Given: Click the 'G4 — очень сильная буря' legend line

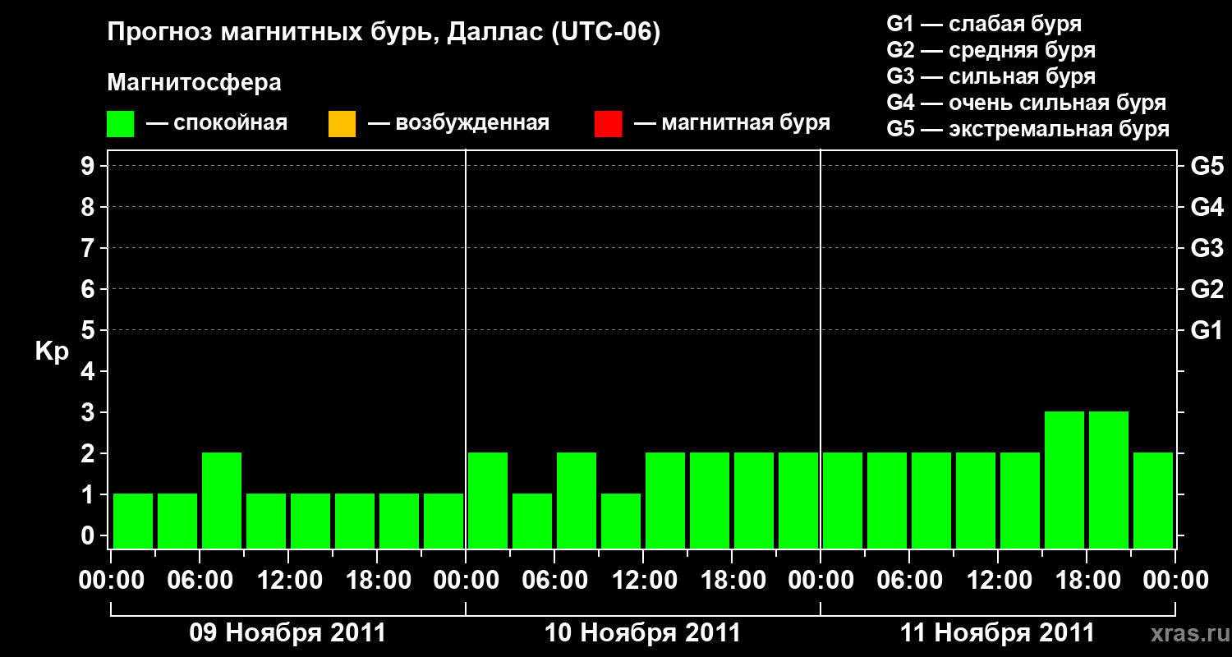Looking at the screenshot, I should (x=1026, y=103).
